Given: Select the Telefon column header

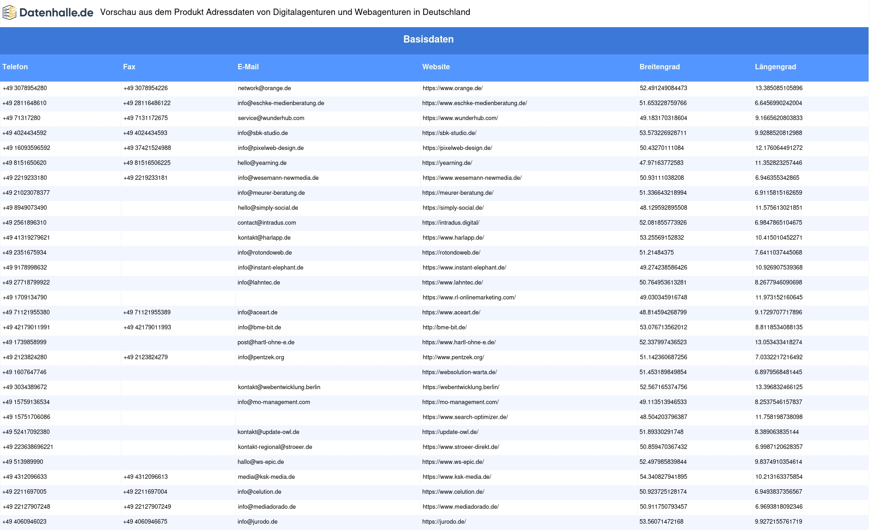Looking at the screenshot, I should pyautogui.click(x=15, y=67).
